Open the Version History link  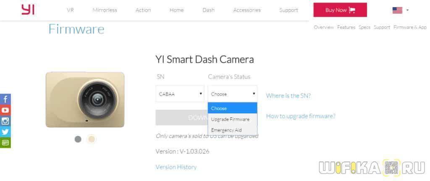[176, 167]
